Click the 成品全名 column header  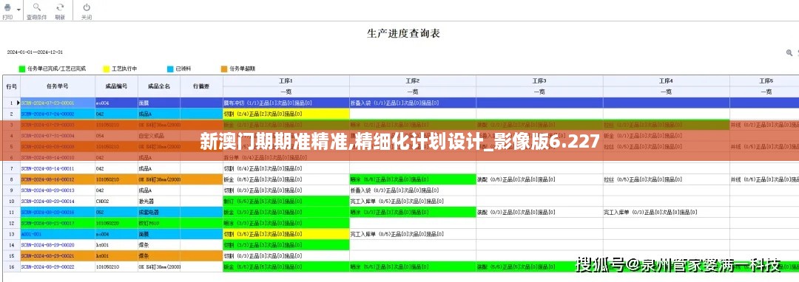coord(159,86)
